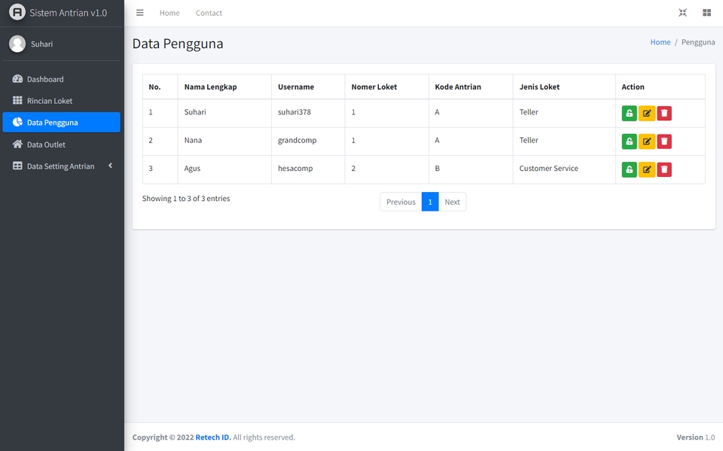Open the Dashboard sidebar item
The height and width of the screenshot is (451, 723).
click(61, 79)
